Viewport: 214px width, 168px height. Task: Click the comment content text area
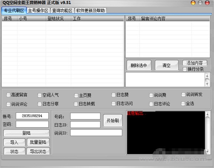pyautogui.click(x=165, y=80)
